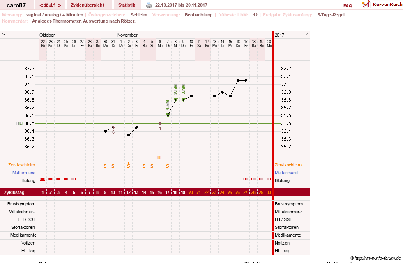Click the date column 22. So
403x263 pixels.
(x=43, y=44)
